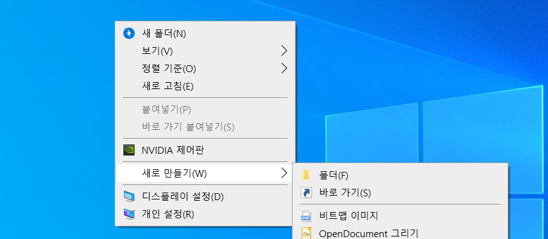
Task: Click the icon beside 개인 설정(R)
Action: 129,214
